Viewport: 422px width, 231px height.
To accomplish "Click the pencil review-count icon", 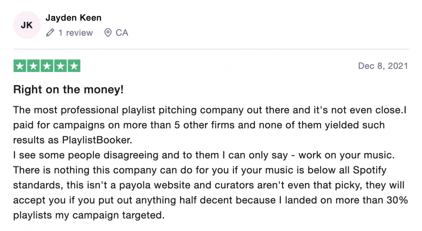I will pos(50,33).
